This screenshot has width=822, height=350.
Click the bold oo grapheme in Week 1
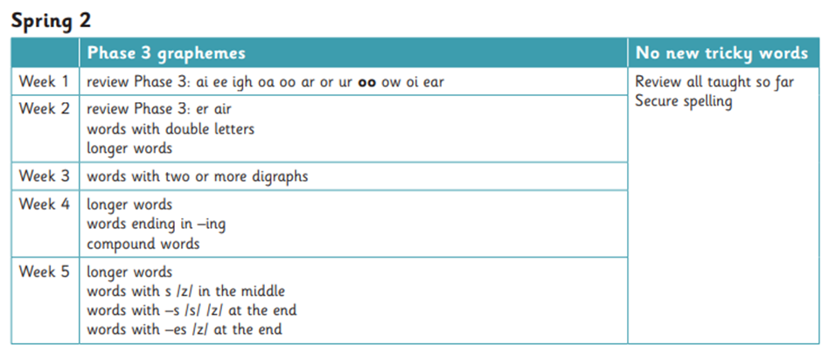pyautogui.click(x=366, y=83)
